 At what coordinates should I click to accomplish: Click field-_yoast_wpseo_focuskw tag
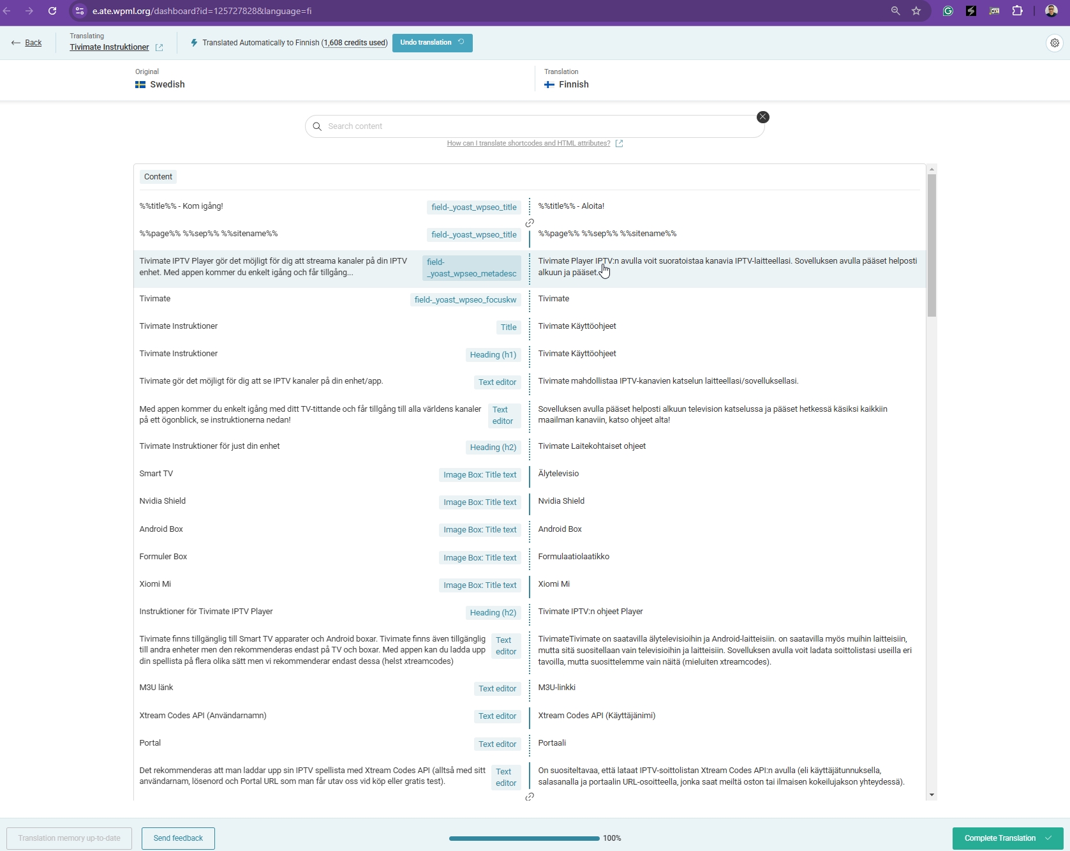pos(465,300)
